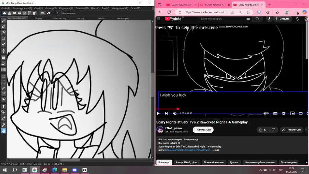Screen dimensions: 309x174
Task: Select the Dot brush tool
Action: pos(3,44)
